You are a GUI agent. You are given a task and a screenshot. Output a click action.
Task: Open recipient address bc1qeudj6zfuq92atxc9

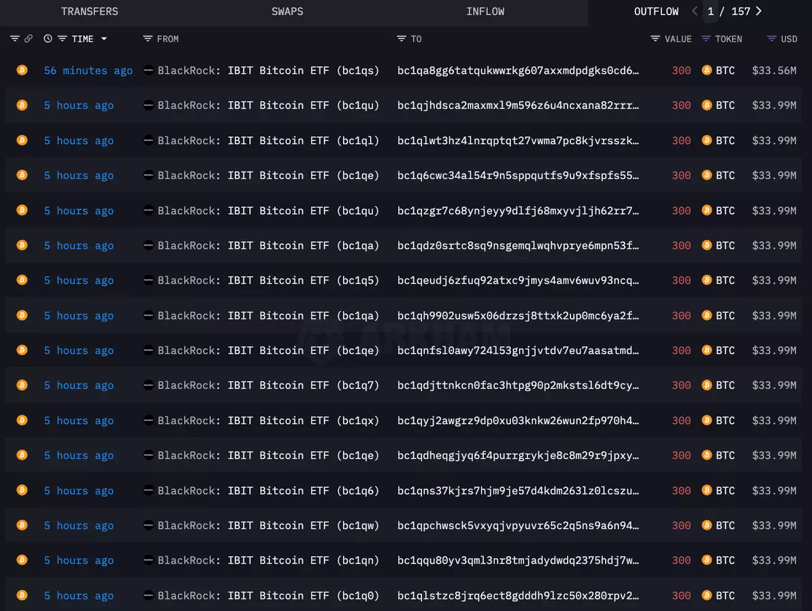tap(518, 280)
